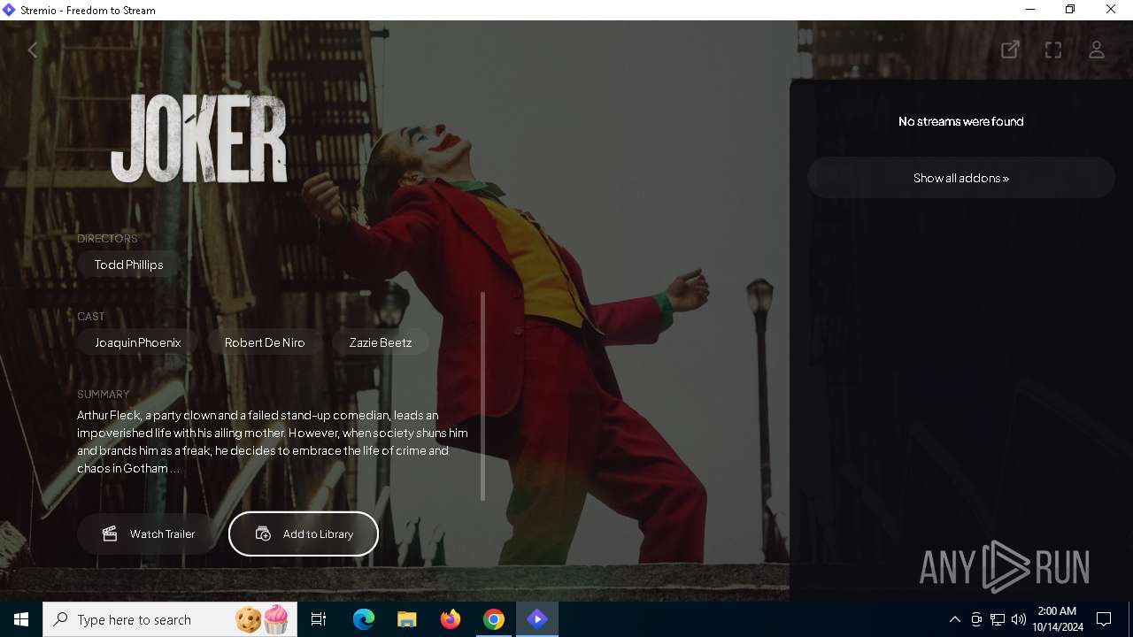The width and height of the screenshot is (1133, 637).
Task: Open the notification center icon
Action: point(1104,619)
